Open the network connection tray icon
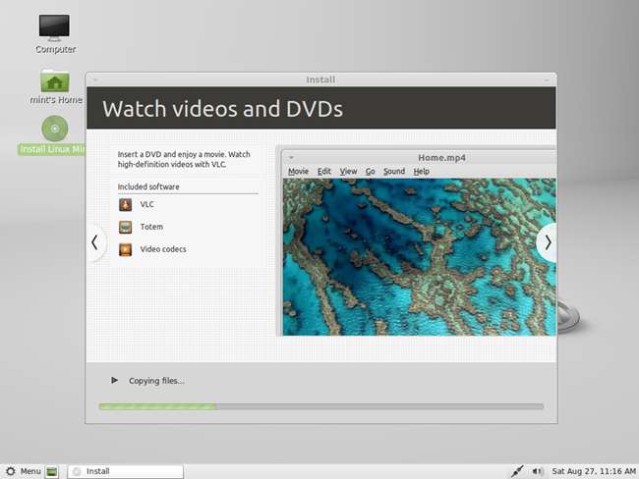 click(517, 471)
